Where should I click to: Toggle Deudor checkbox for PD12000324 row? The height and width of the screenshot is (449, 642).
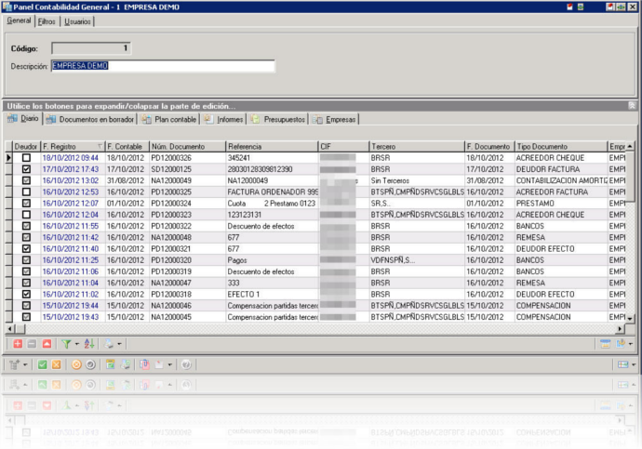click(26, 204)
